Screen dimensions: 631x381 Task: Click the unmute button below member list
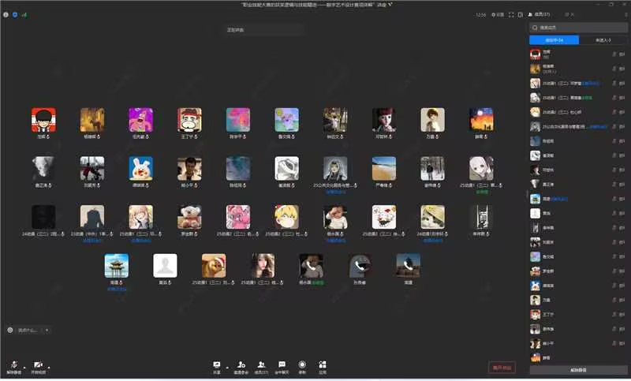(x=578, y=370)
